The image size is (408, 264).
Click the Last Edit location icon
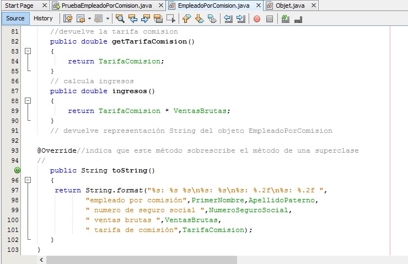68,18
